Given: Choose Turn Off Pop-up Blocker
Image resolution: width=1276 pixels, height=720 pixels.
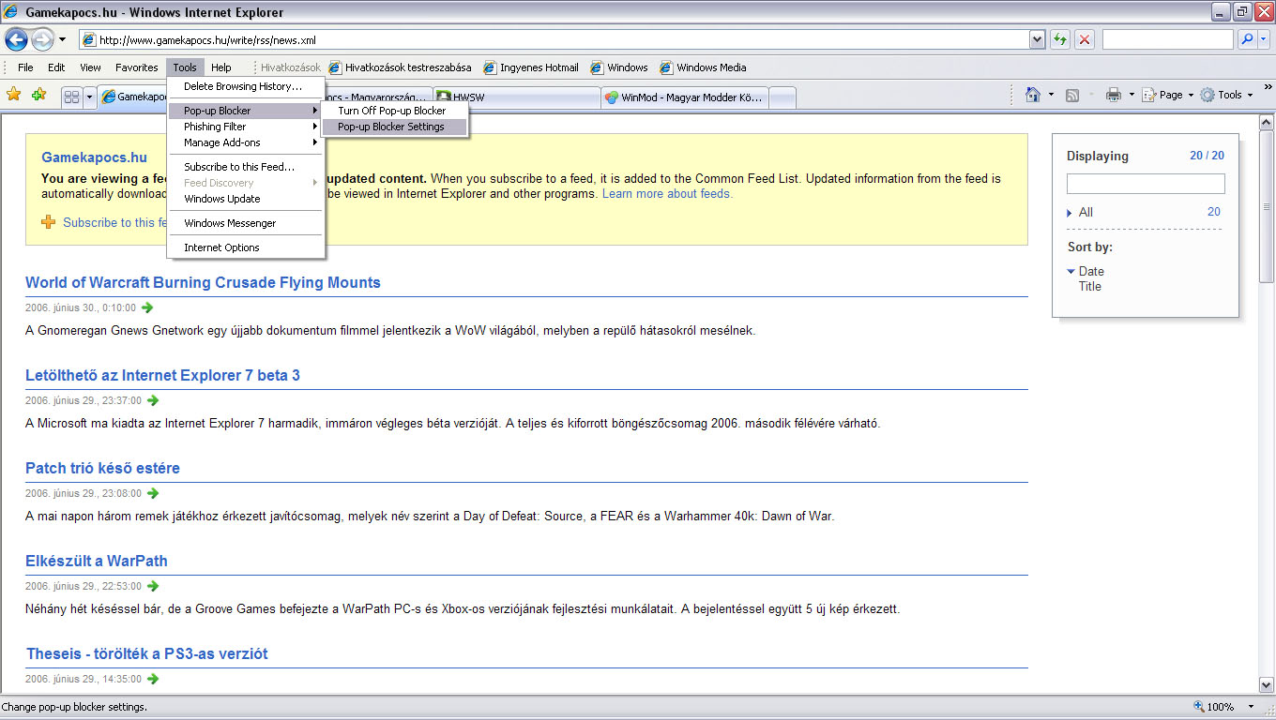Looking at the screenshot, I should [x=394, y=111].
